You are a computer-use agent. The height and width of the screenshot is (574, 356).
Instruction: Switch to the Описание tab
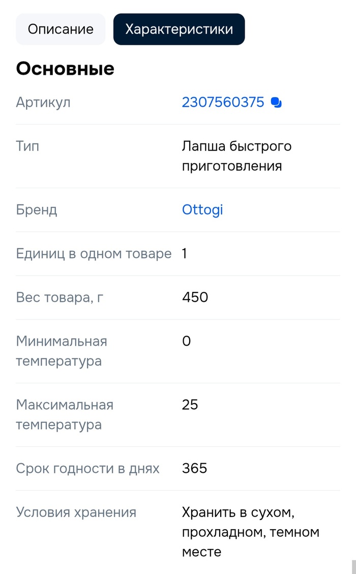point(61,29)
